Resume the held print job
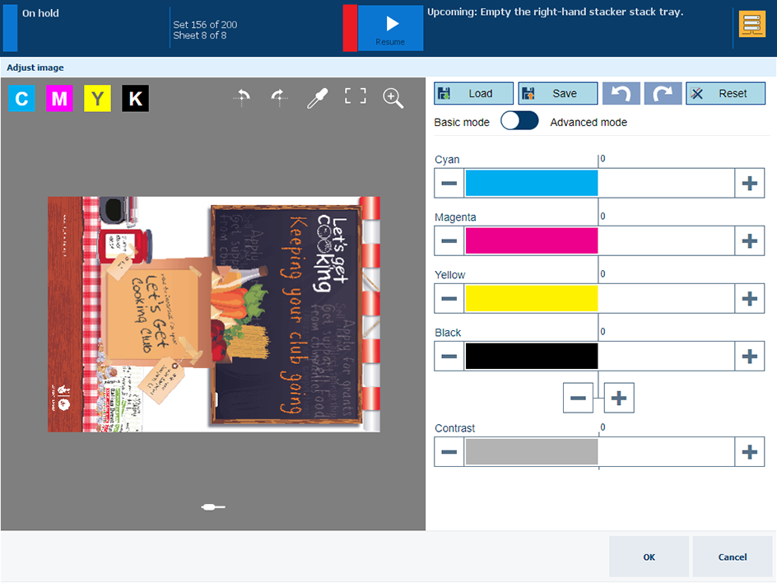This screenshot has height=583, width=777. [391, 28]
